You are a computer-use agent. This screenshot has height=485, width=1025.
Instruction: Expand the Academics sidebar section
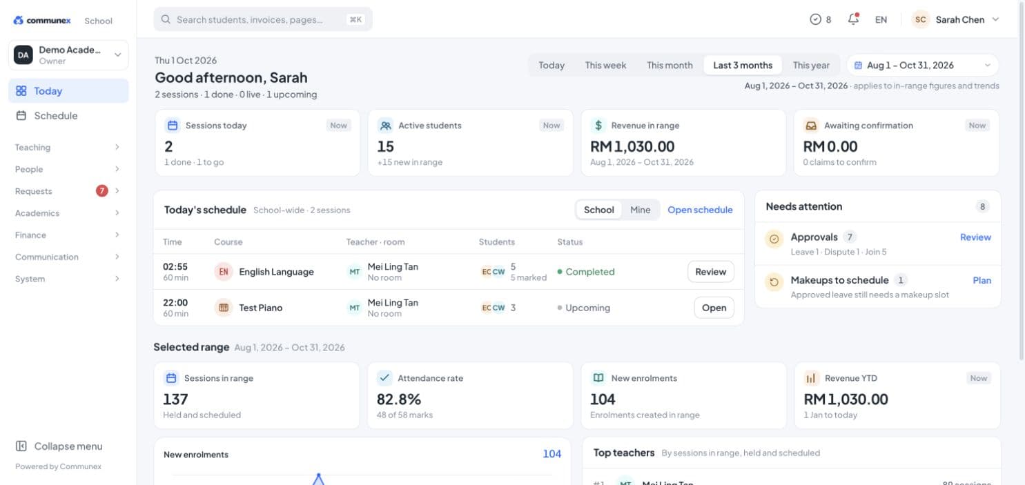click(68, 213)
